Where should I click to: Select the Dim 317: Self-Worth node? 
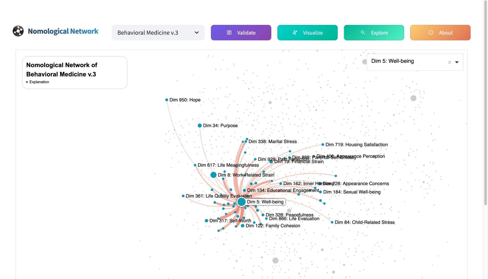[206, 221]
